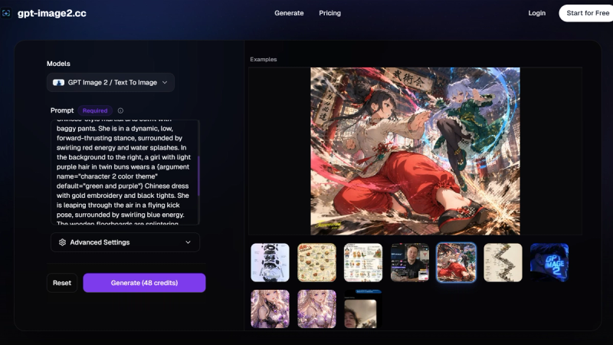Select the livestream man example thumbnail

410,262
